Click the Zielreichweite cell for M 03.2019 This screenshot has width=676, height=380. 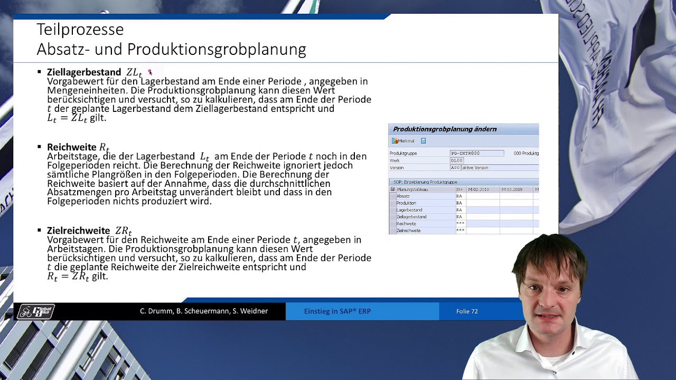pyautogui.click(x=517, y=231)
